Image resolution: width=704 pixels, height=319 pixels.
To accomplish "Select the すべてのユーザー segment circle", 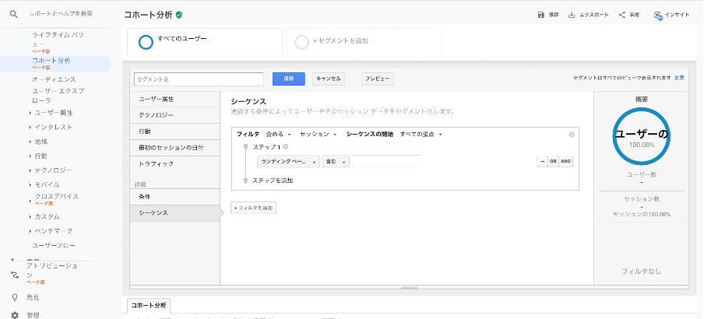I will [x=146, y=42].
